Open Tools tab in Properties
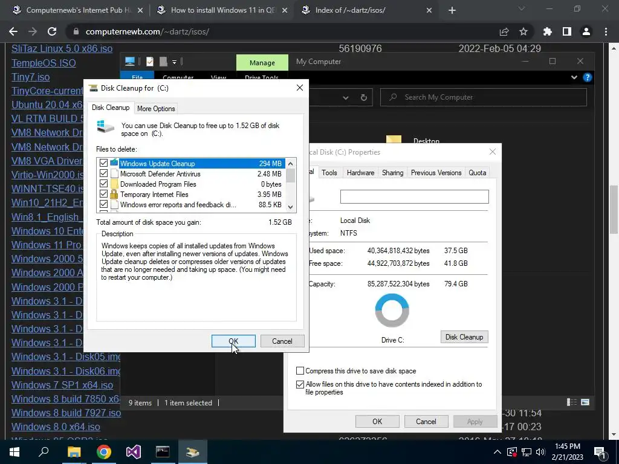This screenshot has height=464, width=619. (x=329, y=173)
